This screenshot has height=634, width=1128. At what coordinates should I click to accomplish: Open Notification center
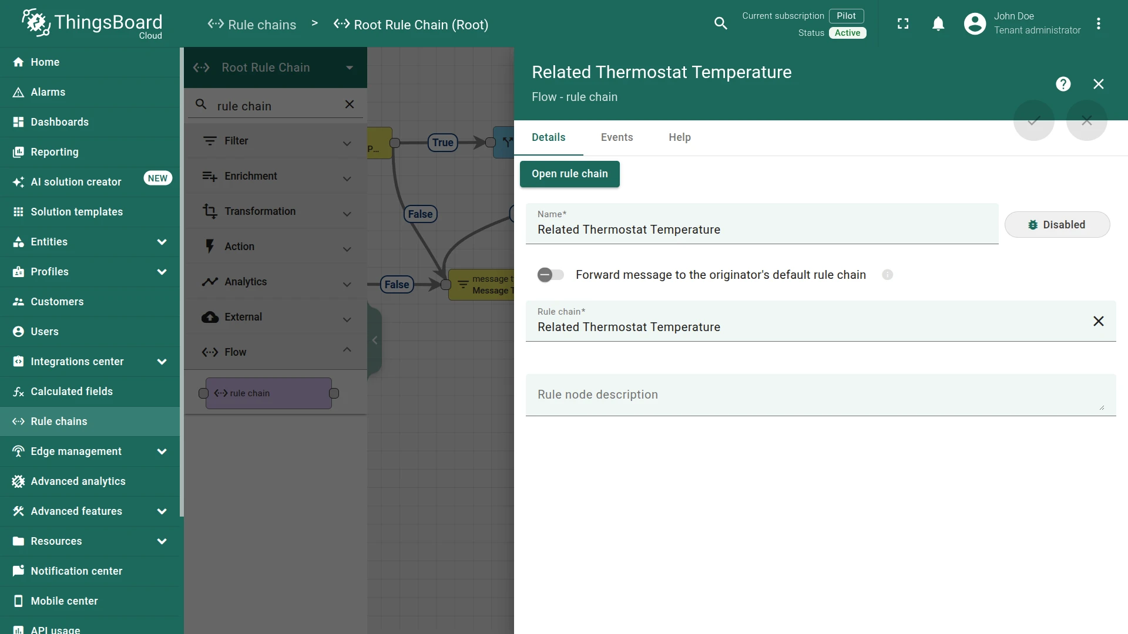90,571
